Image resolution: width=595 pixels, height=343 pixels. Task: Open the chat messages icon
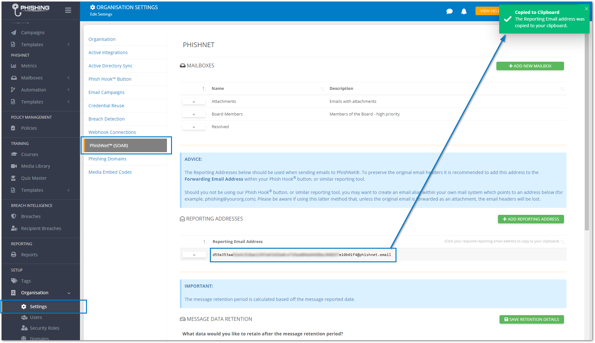point(449,11)
